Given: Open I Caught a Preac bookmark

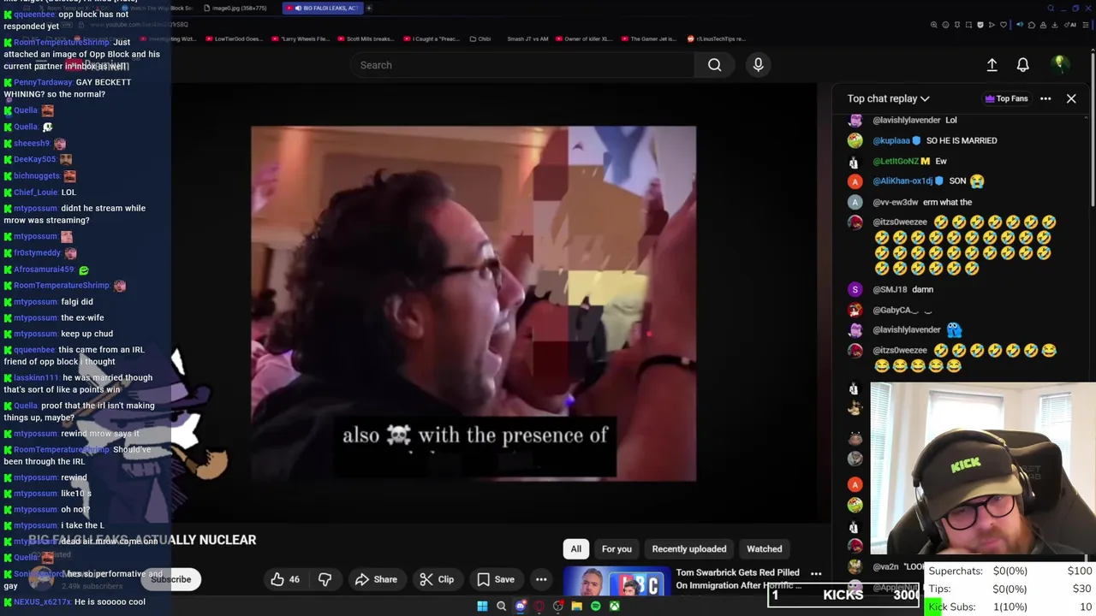Looking at the screenshot, I should point(431,38).
